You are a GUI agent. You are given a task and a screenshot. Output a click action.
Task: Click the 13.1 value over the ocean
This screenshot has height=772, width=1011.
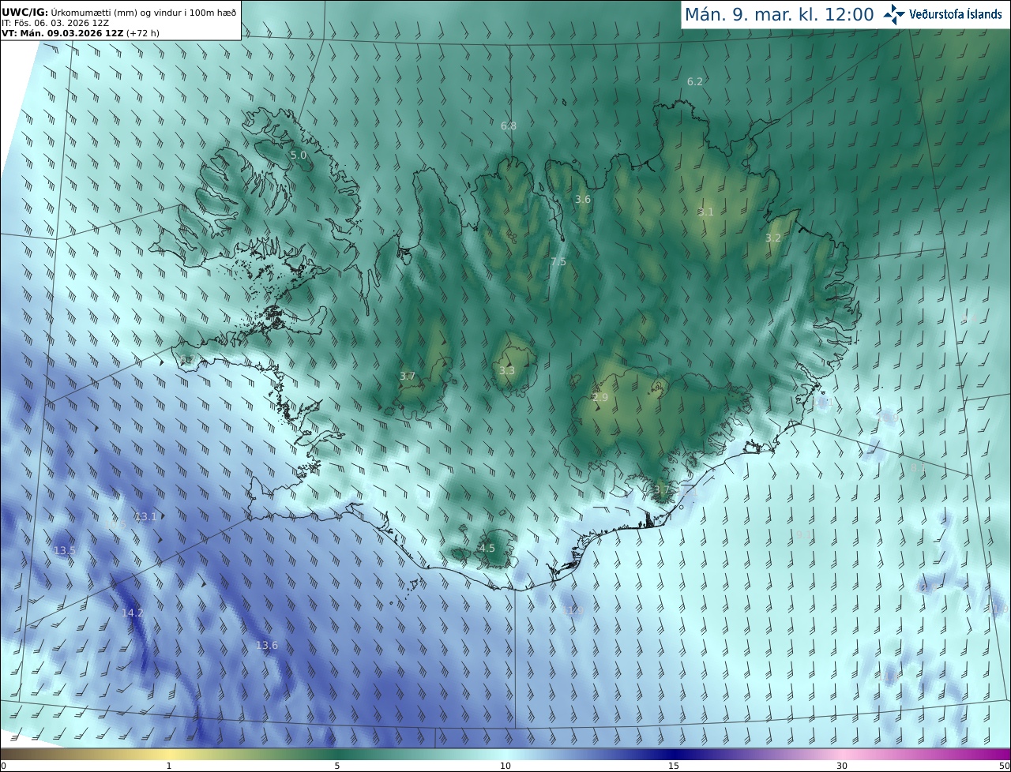(146, 516)
